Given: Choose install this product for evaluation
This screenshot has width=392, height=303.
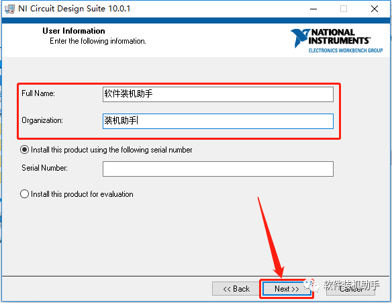Looking at the screenshot, I should 24,194.
